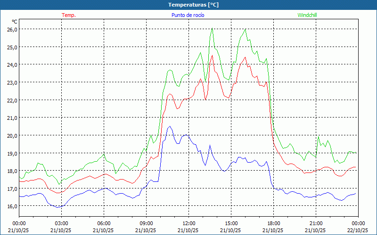
Task: Click the 26,0 y-axis value
Action: [x=12, y=29]
